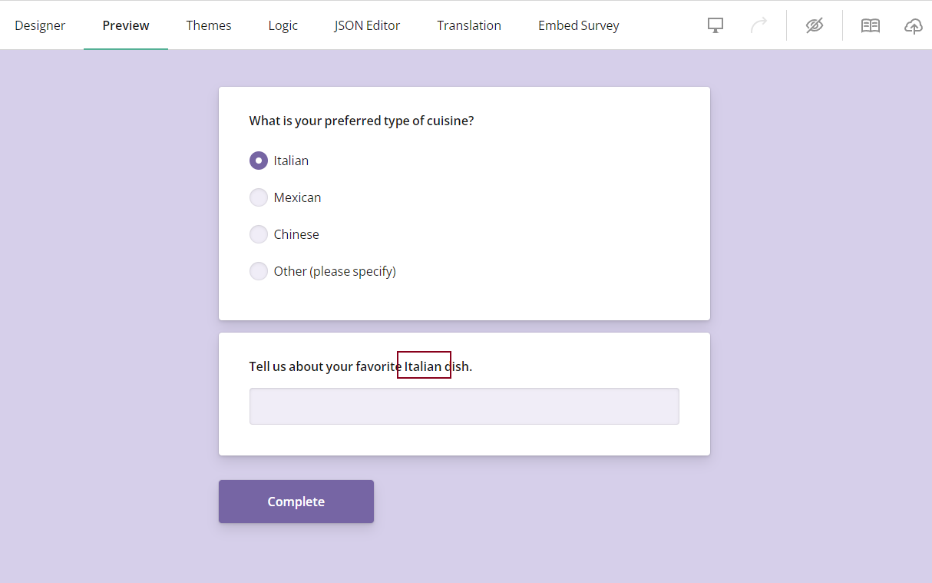Click the favorite Italian dish text field

point(464,406)
